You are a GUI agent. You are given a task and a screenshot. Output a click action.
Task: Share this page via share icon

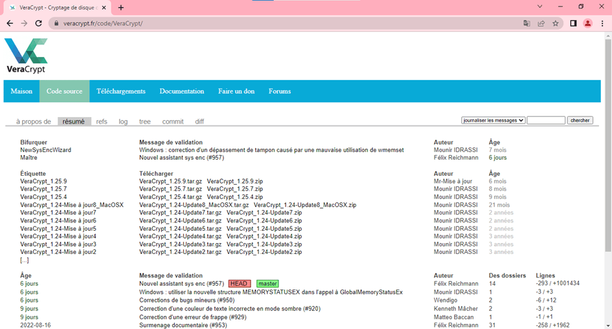541,23
